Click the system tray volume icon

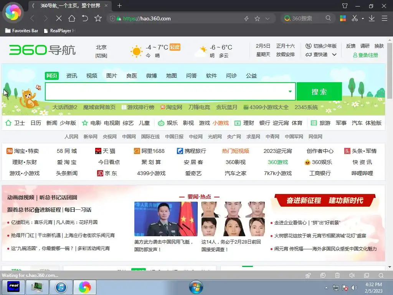coord(354,288)
